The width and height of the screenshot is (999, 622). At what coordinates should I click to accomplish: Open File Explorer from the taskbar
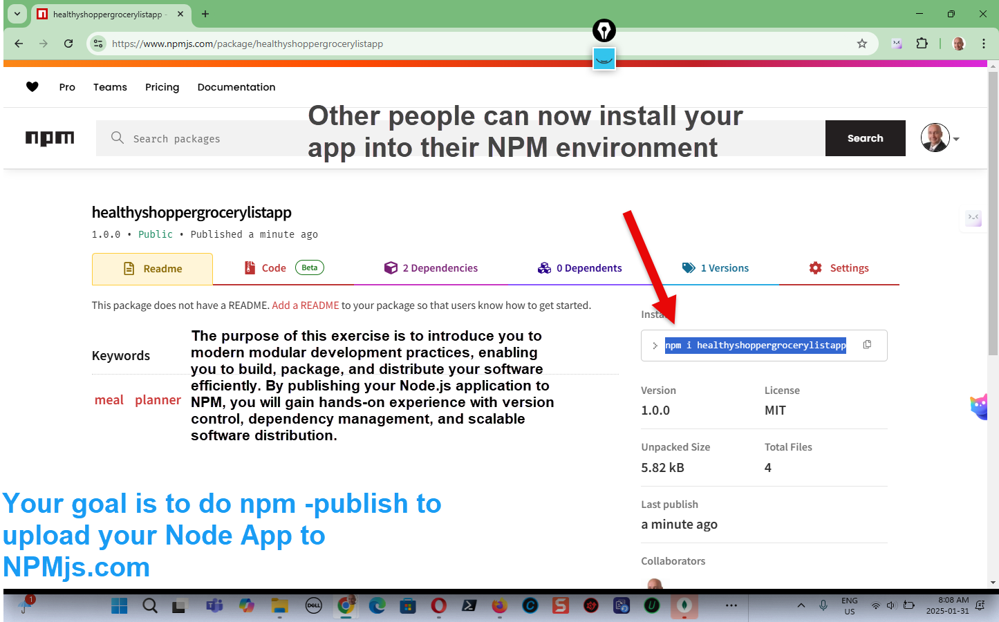(x=279, y=606)
